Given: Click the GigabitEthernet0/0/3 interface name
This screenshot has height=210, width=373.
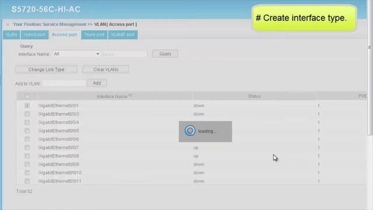Looking at the screenshot, I should point(58,114).
